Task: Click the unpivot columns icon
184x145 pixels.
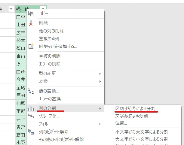Action: pyautogui.click(x=31, y=131)
